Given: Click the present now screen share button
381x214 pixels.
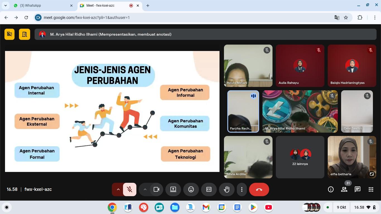Looking at the screenshot, I should click(x=173, y=189).
